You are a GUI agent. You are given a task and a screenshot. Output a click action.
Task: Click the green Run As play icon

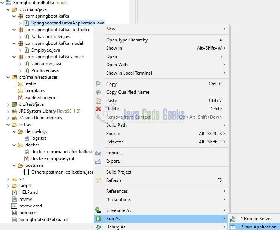(98, 219)
